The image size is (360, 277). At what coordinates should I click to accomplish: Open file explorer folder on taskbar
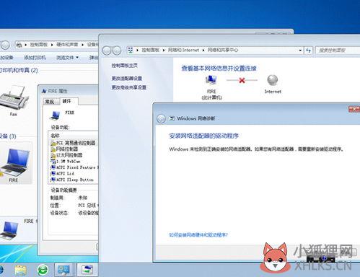pos(21,270)
